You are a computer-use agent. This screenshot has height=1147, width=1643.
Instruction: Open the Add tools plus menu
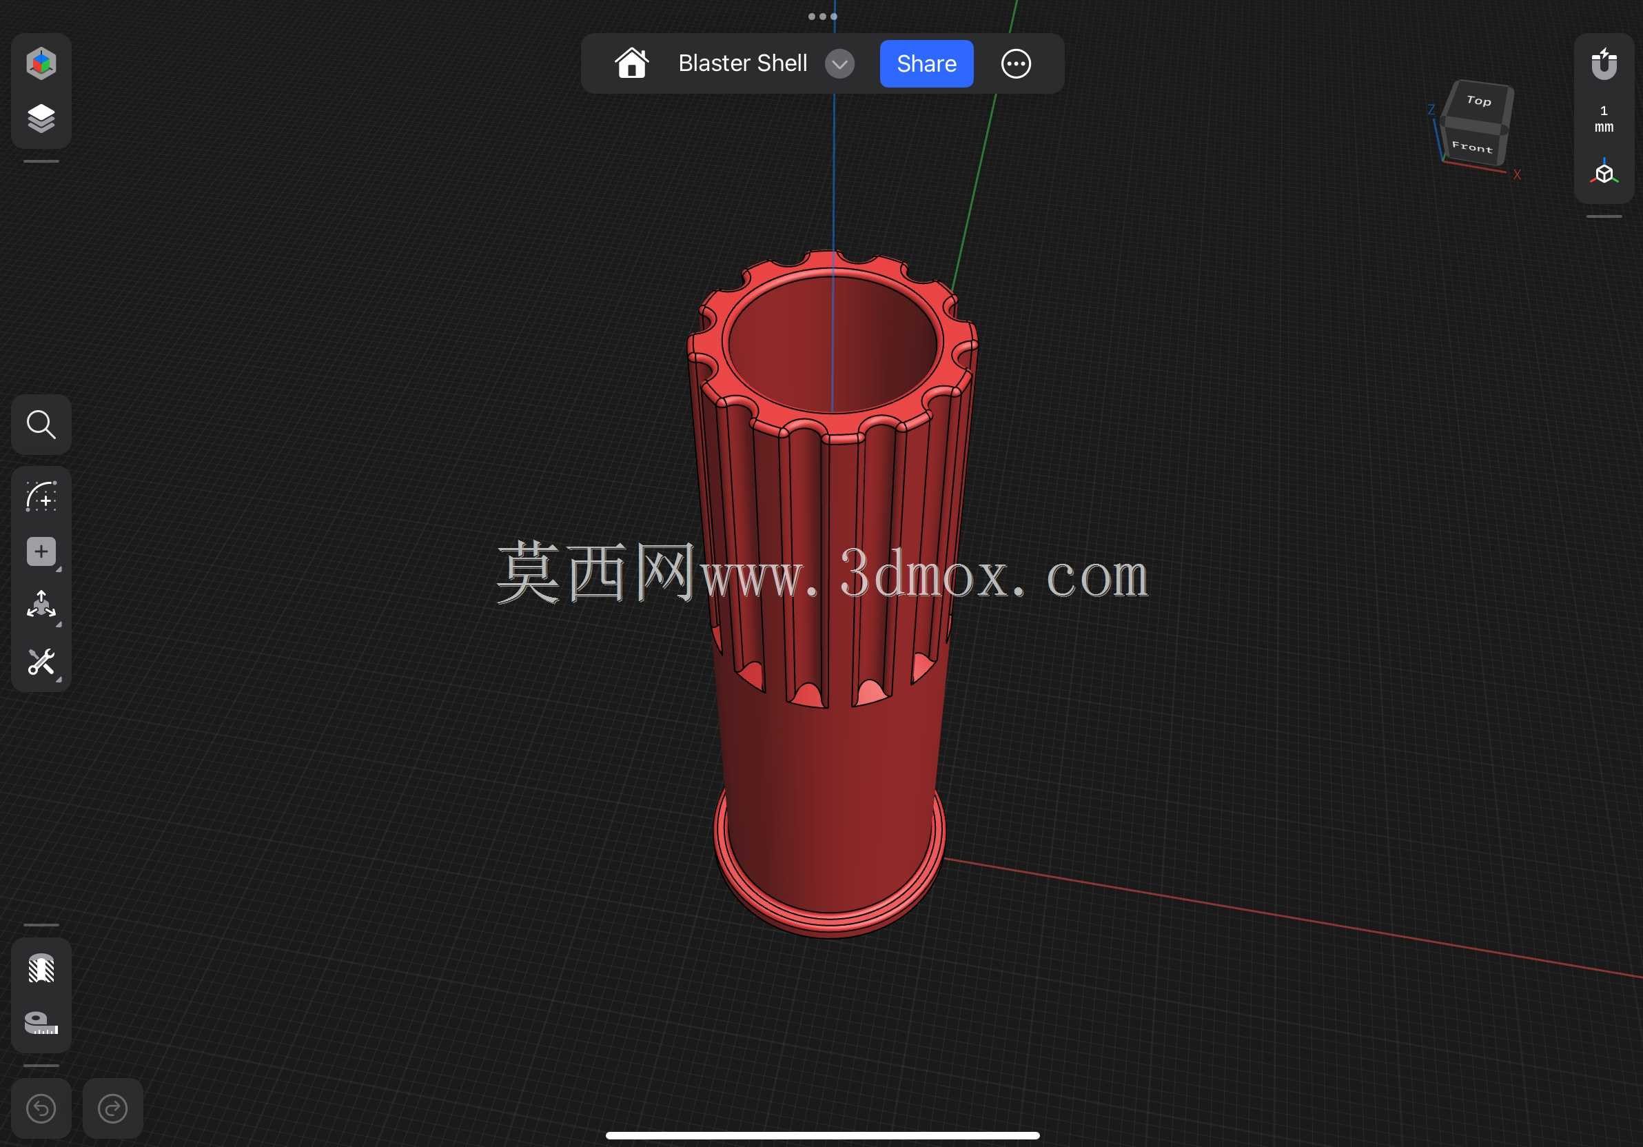(x=41, y=551)
